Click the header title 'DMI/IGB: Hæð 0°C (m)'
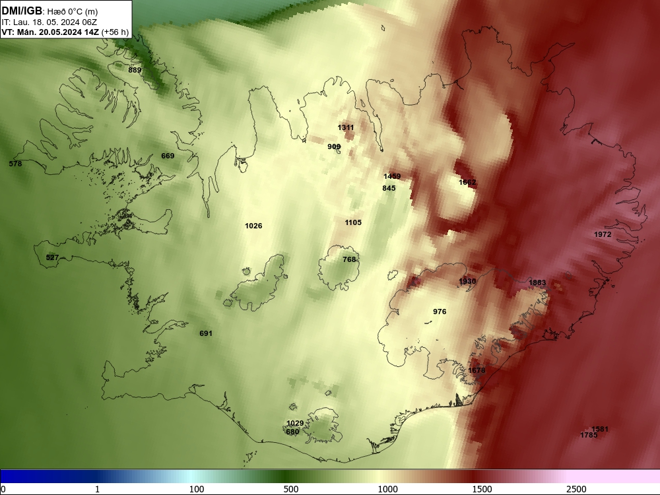Image resolution: width=660 pixels, height=495 pixels. 49,11
